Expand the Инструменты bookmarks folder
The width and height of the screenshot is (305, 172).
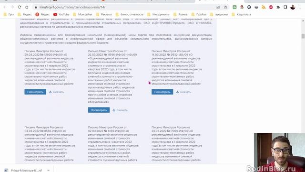(158, 14)
